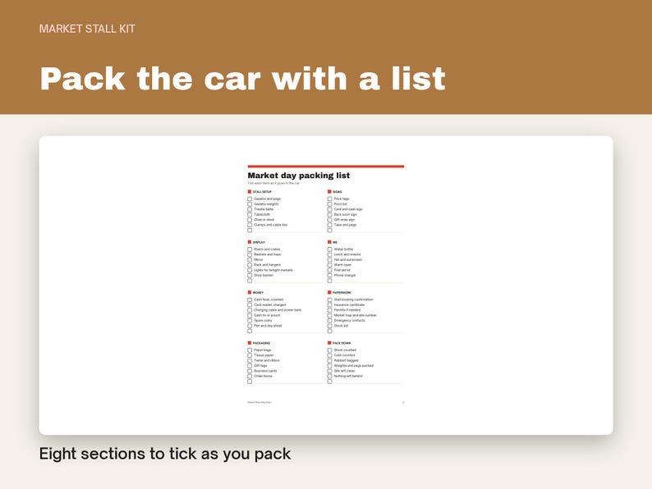Click the SIGNS section heading
The height and width of the screenshot is (489, 652).
tap(337, 192)
